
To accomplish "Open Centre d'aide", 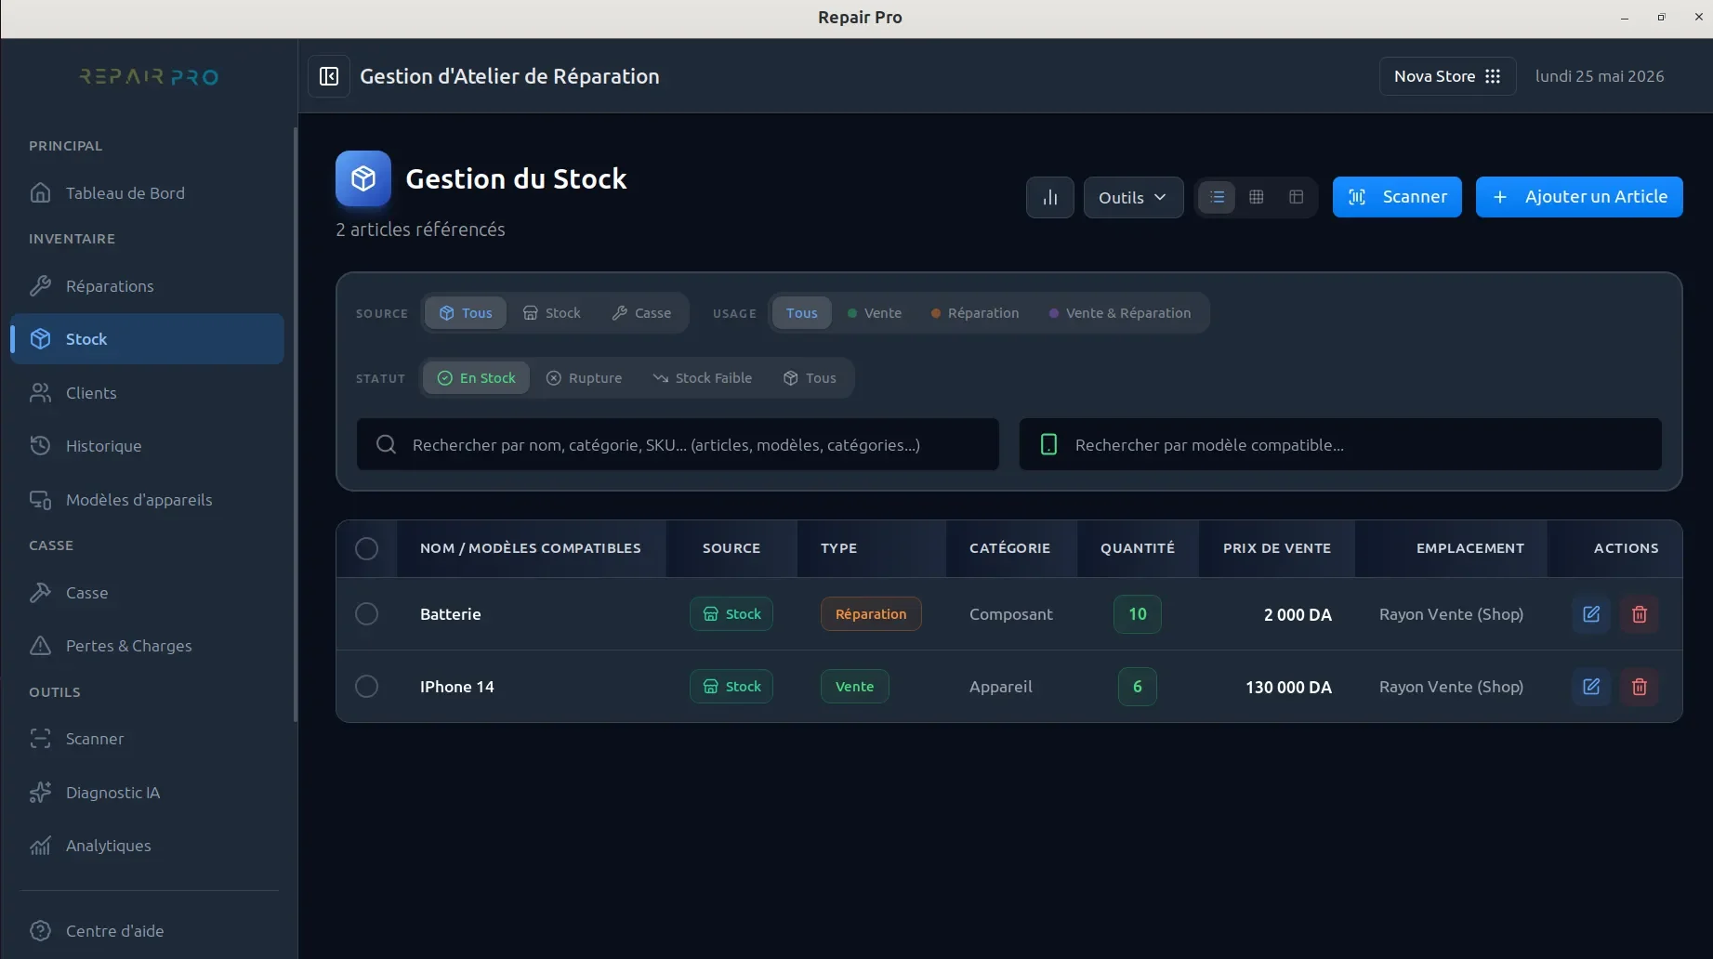I will point(147,931).
